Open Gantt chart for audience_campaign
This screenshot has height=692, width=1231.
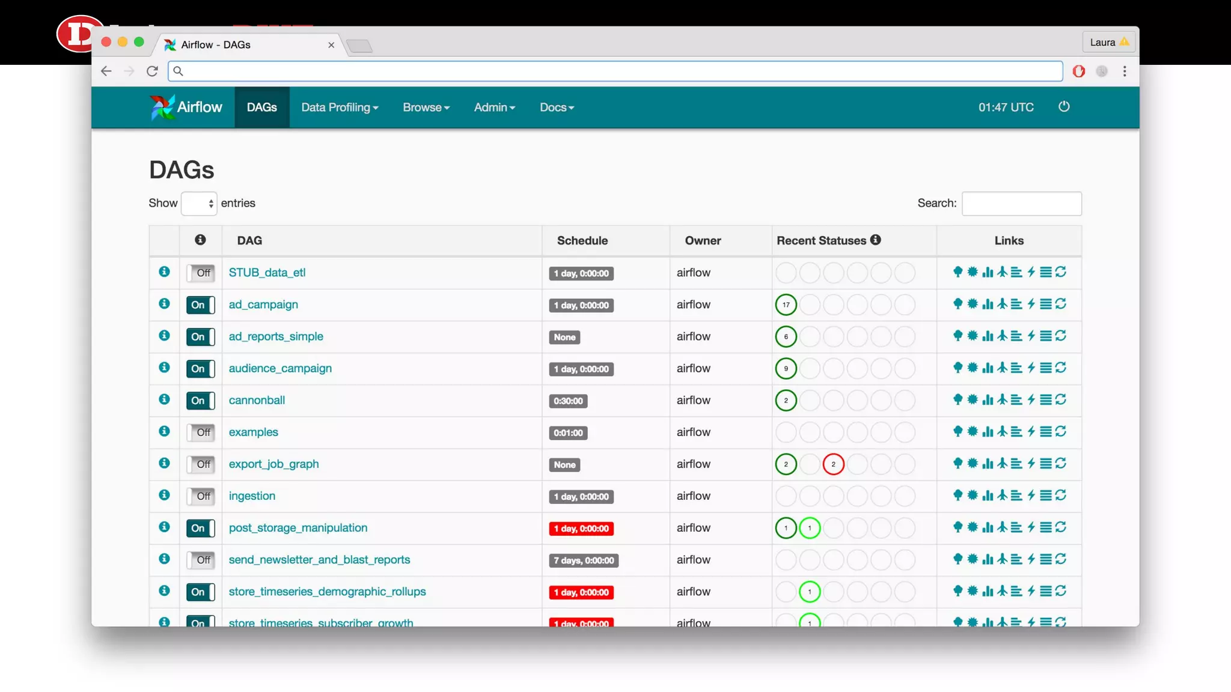pos(1016,368)
